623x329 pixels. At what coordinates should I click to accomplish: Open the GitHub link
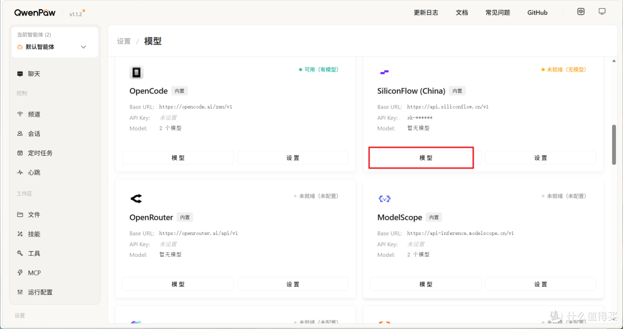pos(537,13)
